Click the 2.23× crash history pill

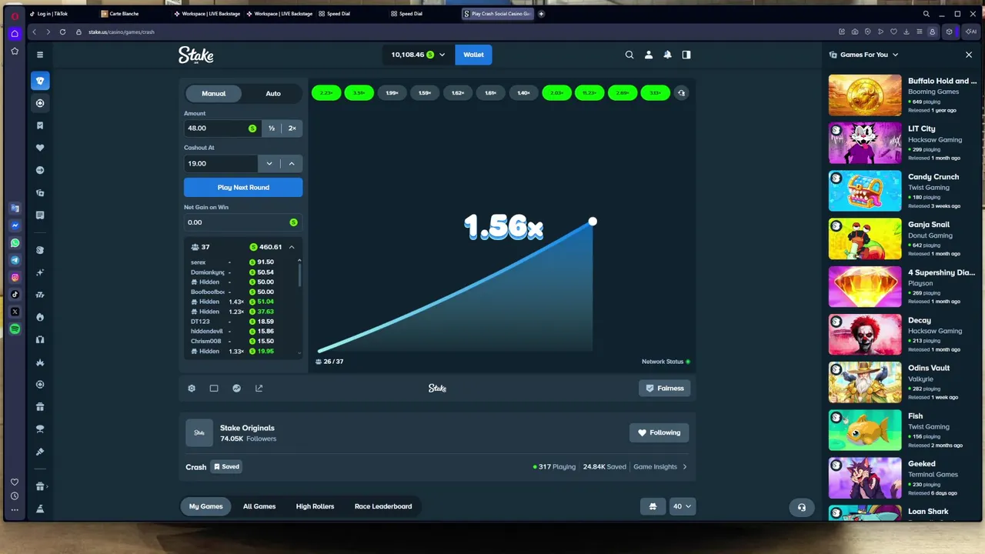[x=326, y=93]
